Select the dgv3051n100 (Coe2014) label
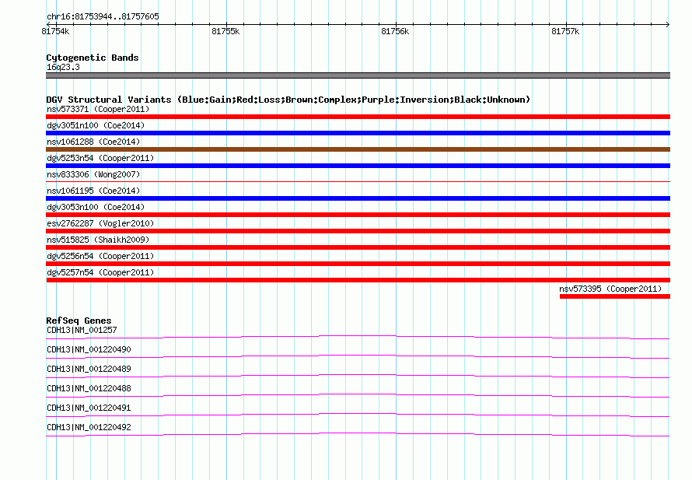The height and width of the screenshot is (480, 692). click(x=96, y=125)
